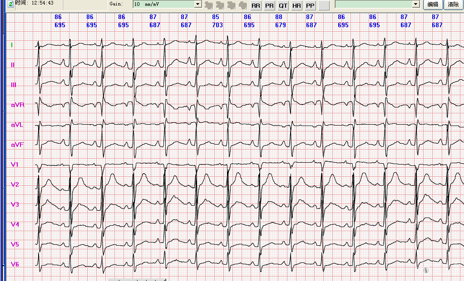Pick the PP interval measurement tool

310,5
